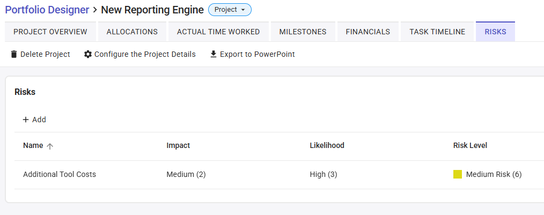Click the Export to PowerPoint download icon

pos(214,54)
